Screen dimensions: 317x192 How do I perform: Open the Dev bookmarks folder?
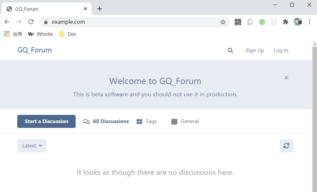[68, 34]
